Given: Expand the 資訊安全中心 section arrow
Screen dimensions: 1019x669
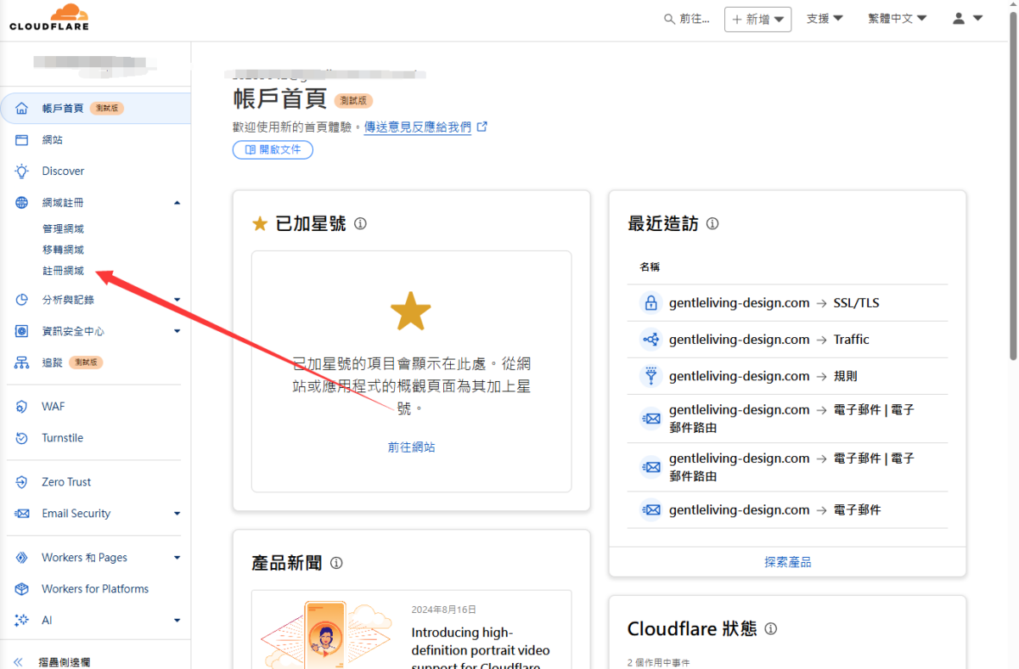Looking at the screenshot, I should (177, 331).
